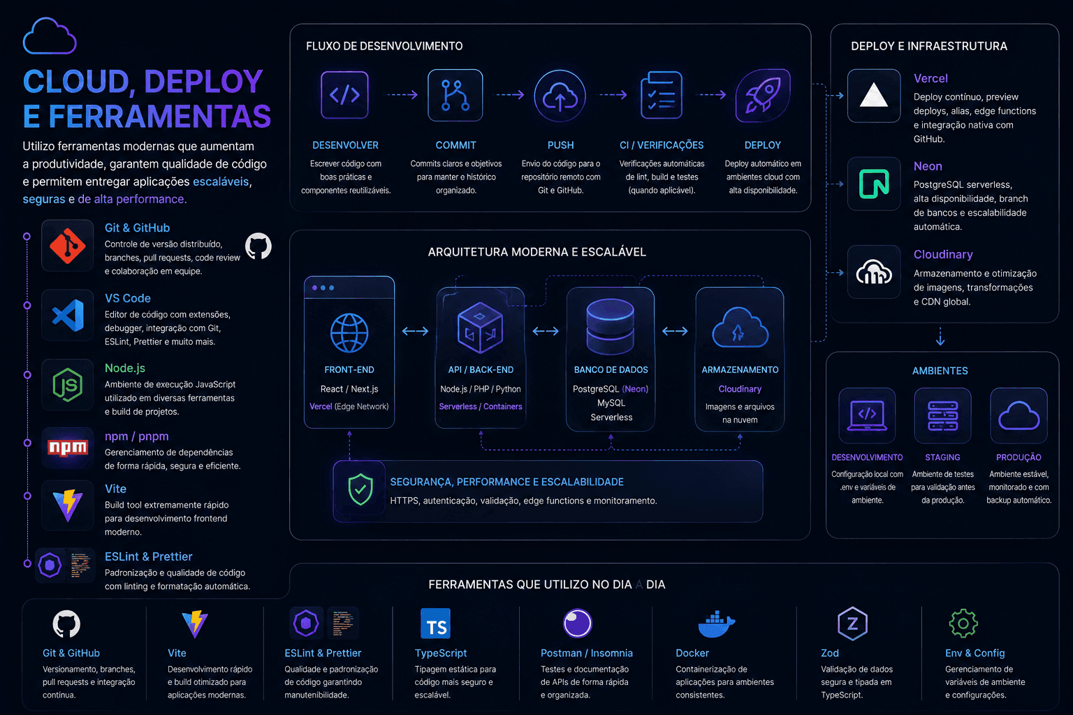The width and height of the screenshot is (1073, 715).
Task: Click the "Neon" heading text
Action: tap(928, 166)
